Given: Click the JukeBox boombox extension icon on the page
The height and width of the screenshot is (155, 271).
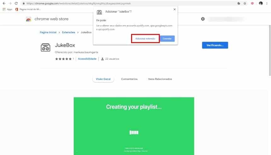Looking at the screenshot, I should tap(45, 47).
